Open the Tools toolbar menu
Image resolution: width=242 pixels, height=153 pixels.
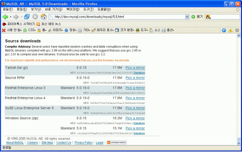pyautogui.click(x=142, y=30)
